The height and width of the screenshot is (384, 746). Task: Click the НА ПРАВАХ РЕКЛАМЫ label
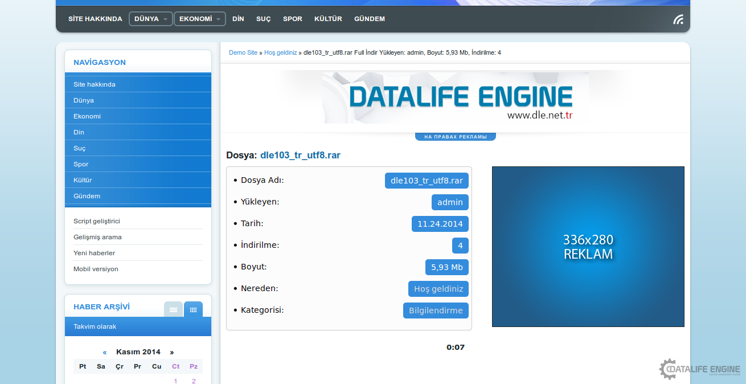(456, 137)
